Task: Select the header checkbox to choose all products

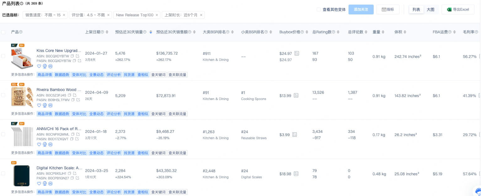Action: 3,32
